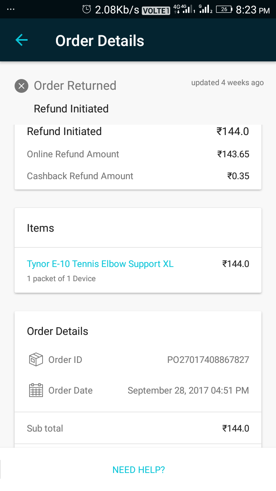Image resolution: width=276 pixels, height=491 pixels.
Task: Tap the Order ID box icon
Action: click(36, 360)
